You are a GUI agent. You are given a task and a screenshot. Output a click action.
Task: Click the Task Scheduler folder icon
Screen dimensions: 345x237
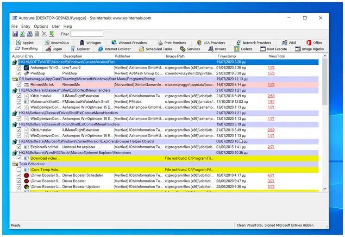15,164
